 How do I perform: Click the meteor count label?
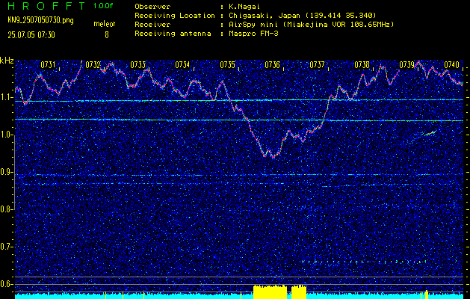105,24
